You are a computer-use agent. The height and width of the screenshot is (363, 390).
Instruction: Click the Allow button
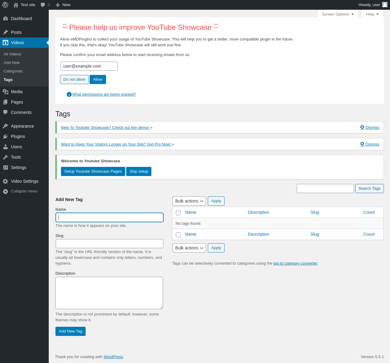coord(98,79)
